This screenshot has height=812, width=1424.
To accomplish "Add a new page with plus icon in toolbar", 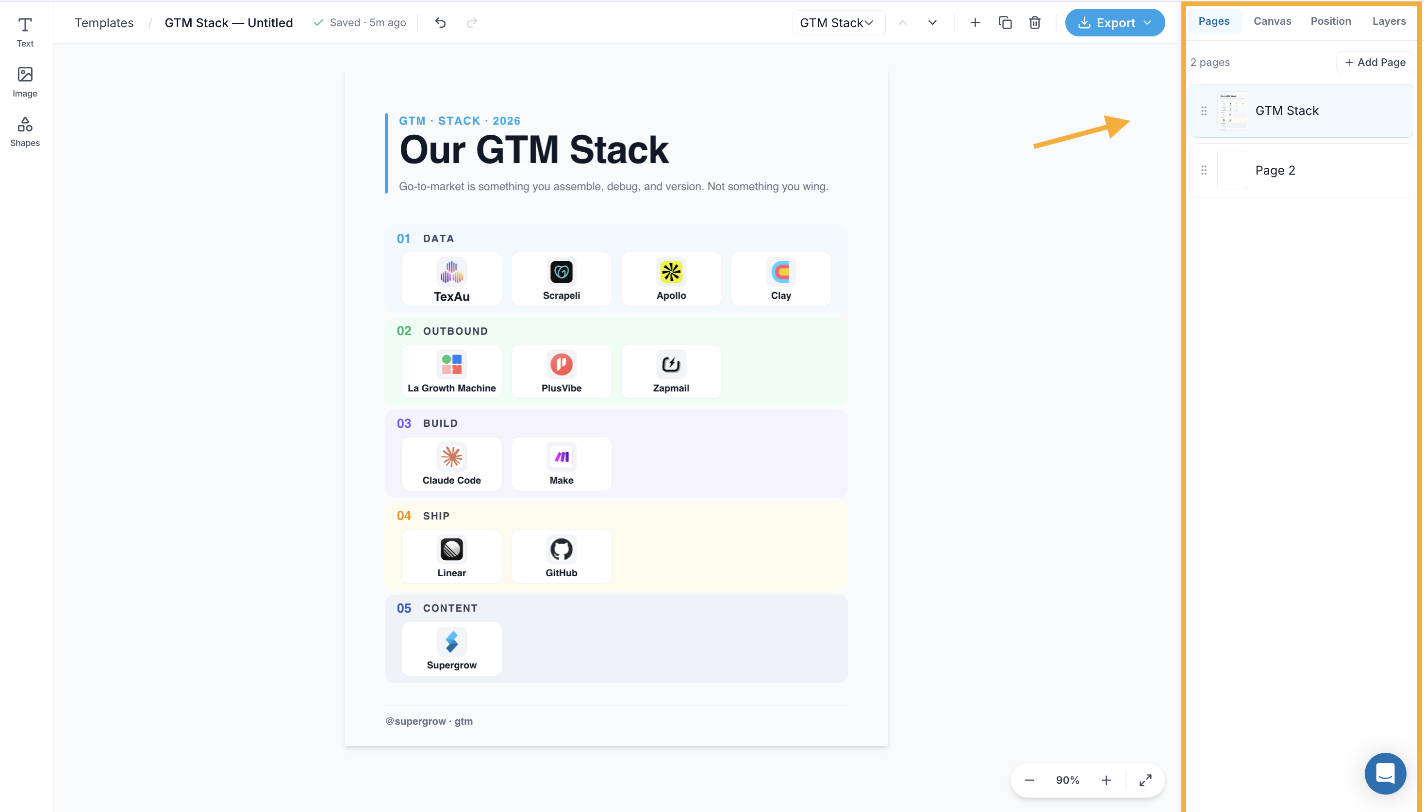I will (975, 23).
